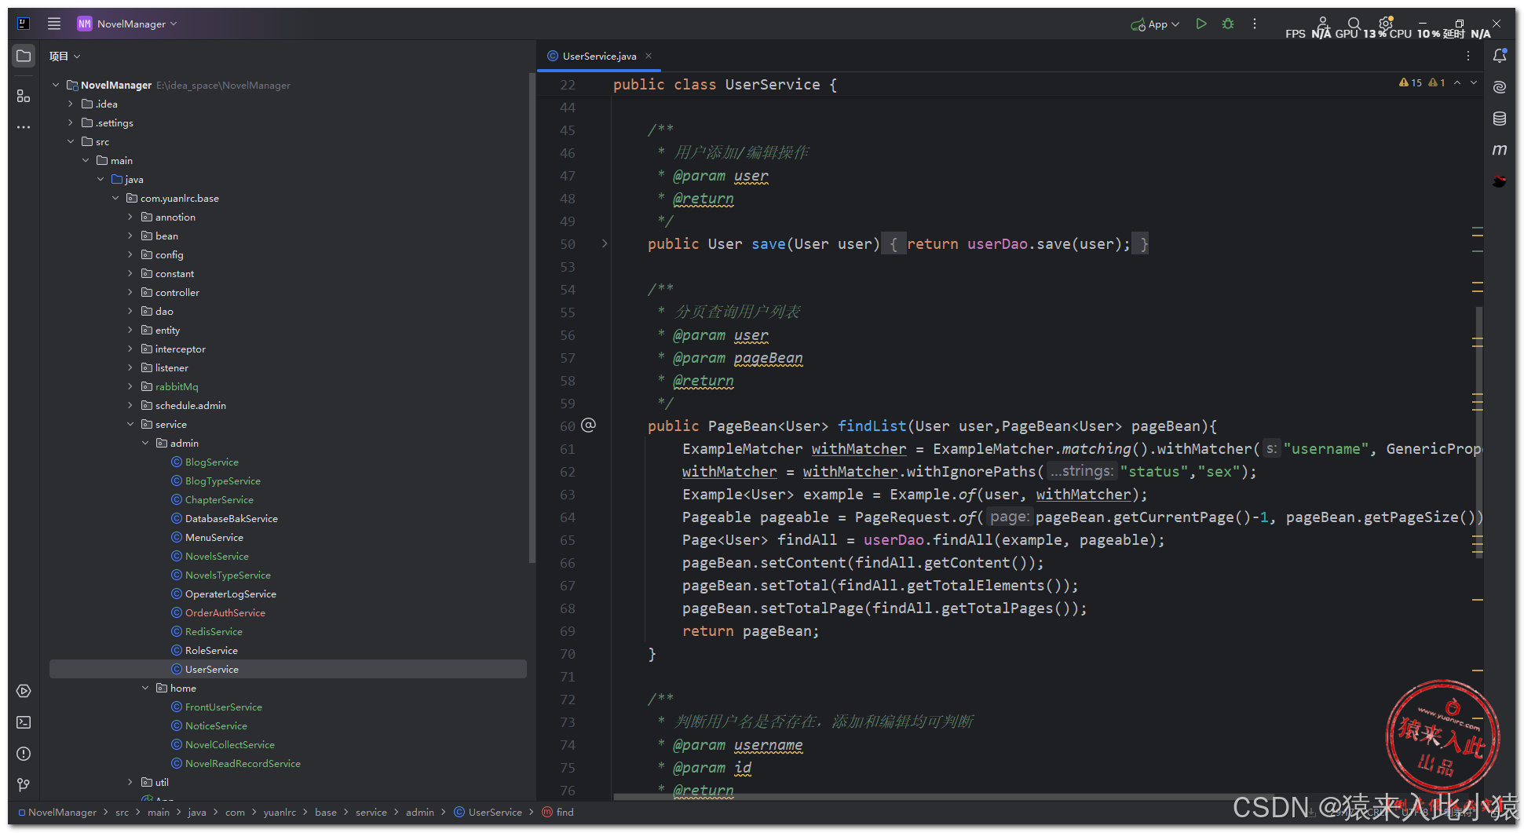This screenshot has width=1524, height=833.
Task: Open the Database tool window
Action: (1500, 119)
